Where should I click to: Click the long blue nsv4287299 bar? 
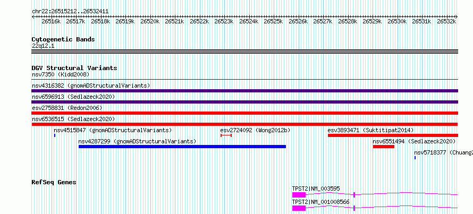[182, 147]
